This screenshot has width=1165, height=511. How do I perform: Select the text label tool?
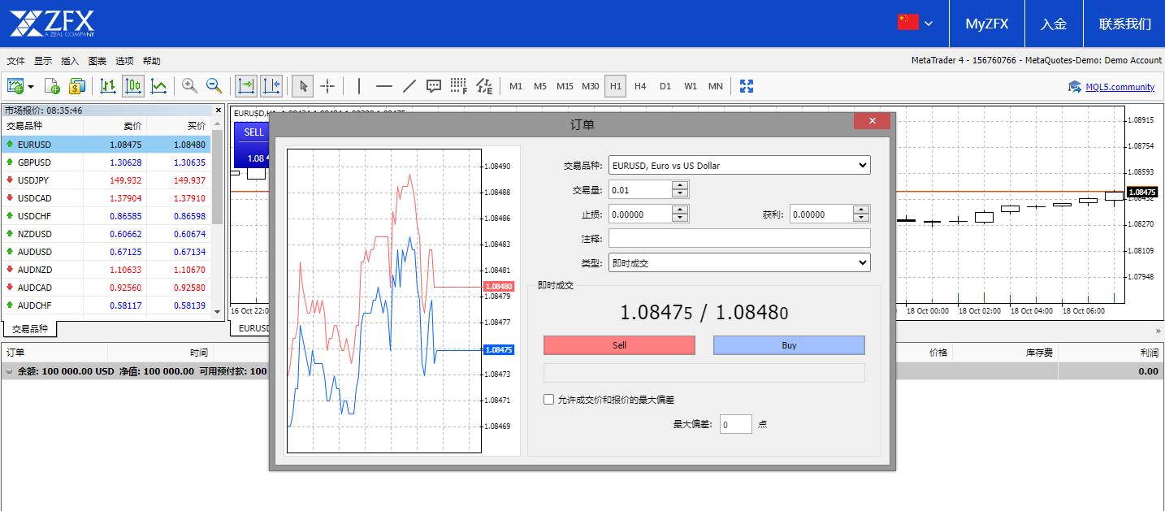[x=434, y=86]
